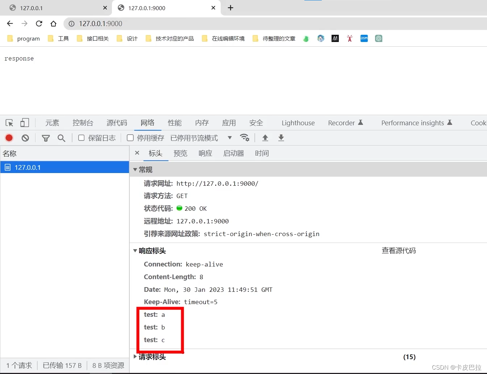Open the Recorder tab
This screenshot has width=487, height=374.
coord(345,123)
